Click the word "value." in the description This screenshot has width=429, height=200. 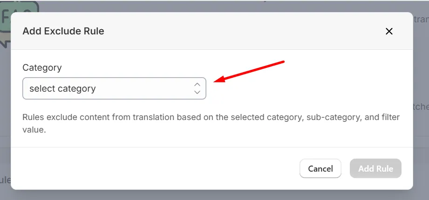tap(34, 129)
